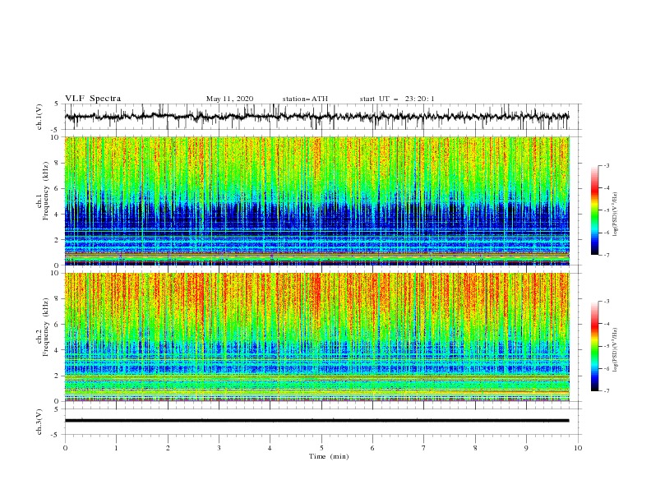651x503 pixels.
Task: Click the time axis tick label "5"
Action: pyautogui.click(x=321, y=448)
